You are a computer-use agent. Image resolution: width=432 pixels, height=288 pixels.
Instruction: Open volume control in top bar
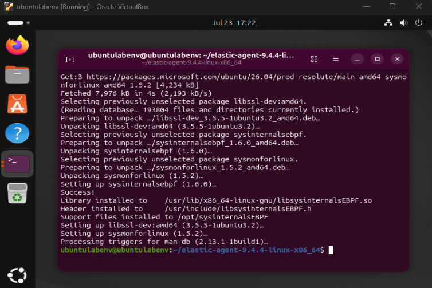pos(403,22)
